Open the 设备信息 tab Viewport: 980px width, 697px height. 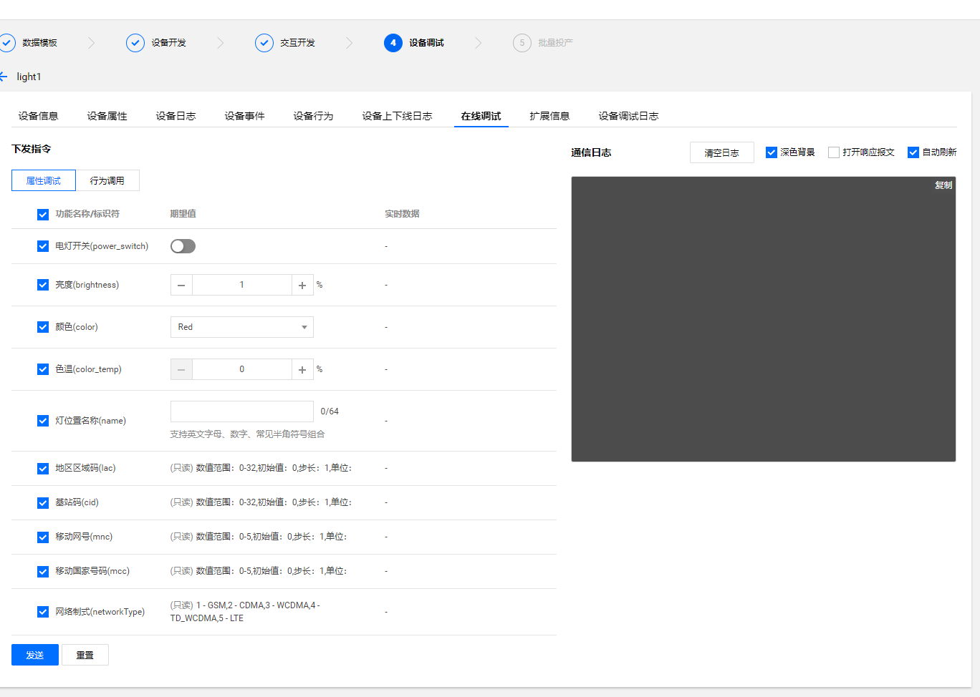coord(38,116)
